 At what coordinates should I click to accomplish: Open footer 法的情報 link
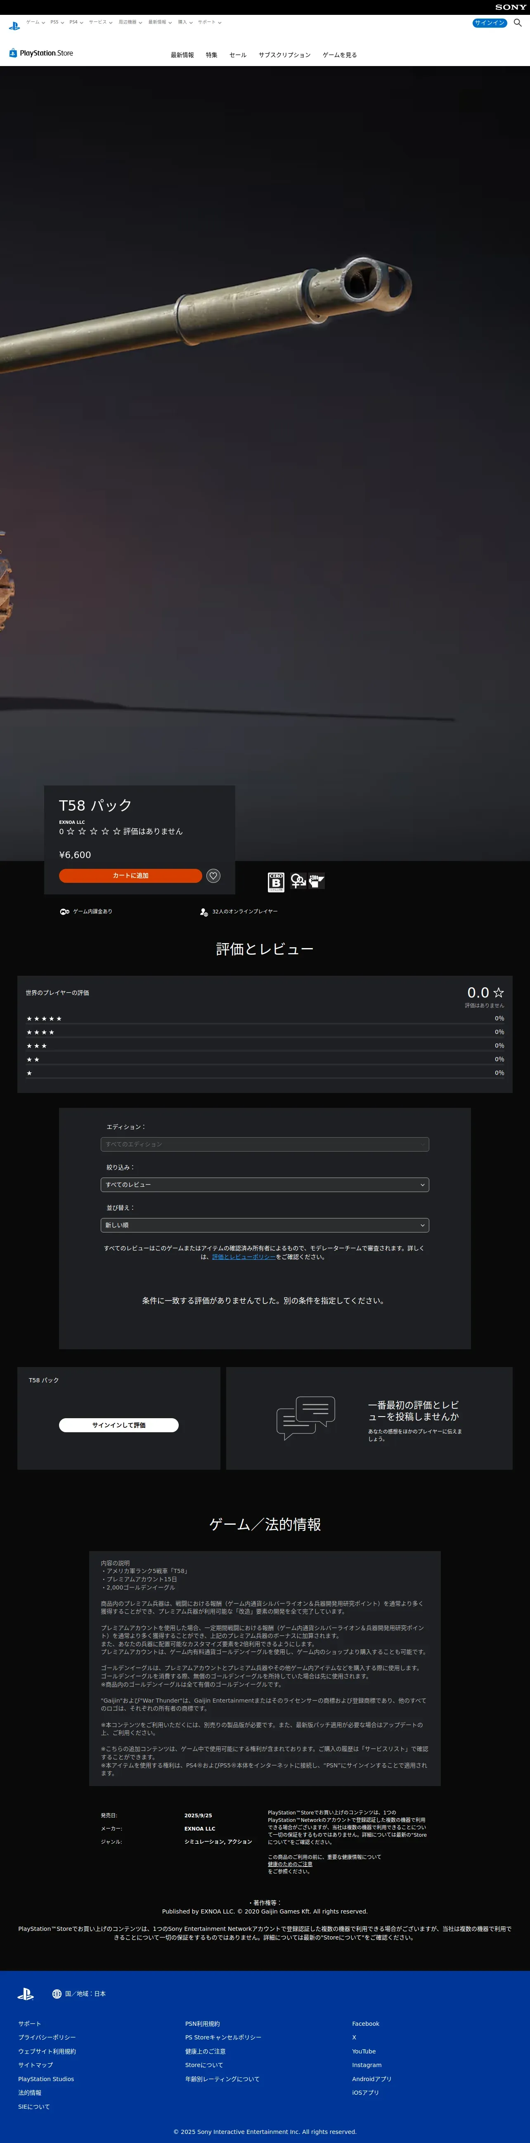30,2092
